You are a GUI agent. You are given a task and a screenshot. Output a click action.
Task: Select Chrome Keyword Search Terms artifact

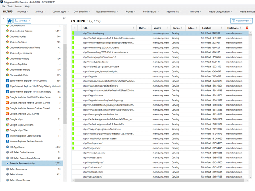[32, 47]
